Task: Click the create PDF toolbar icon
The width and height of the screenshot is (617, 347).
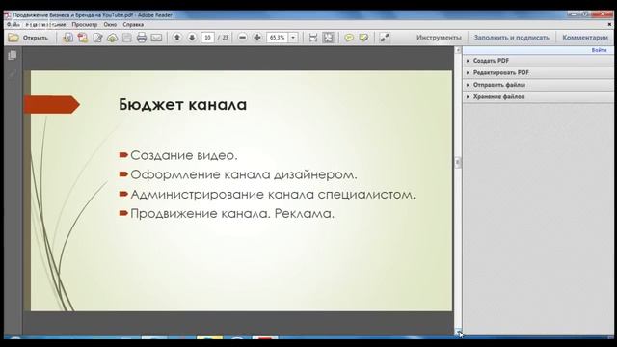Action: point(83,38)
